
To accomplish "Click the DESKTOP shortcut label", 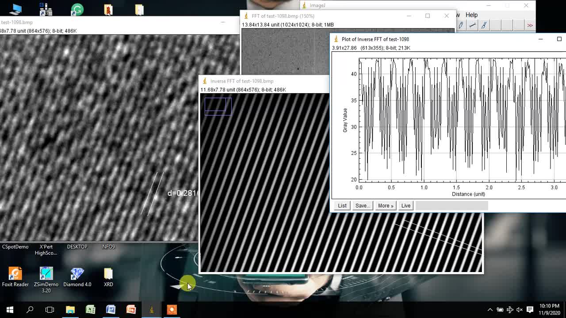I will tap(77, 247).
